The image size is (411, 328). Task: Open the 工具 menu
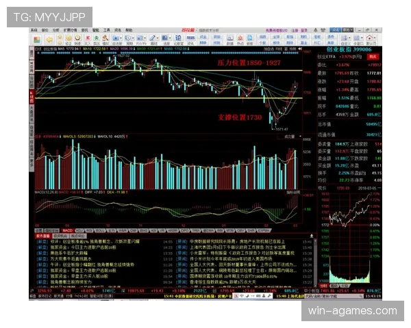[106, 31]
